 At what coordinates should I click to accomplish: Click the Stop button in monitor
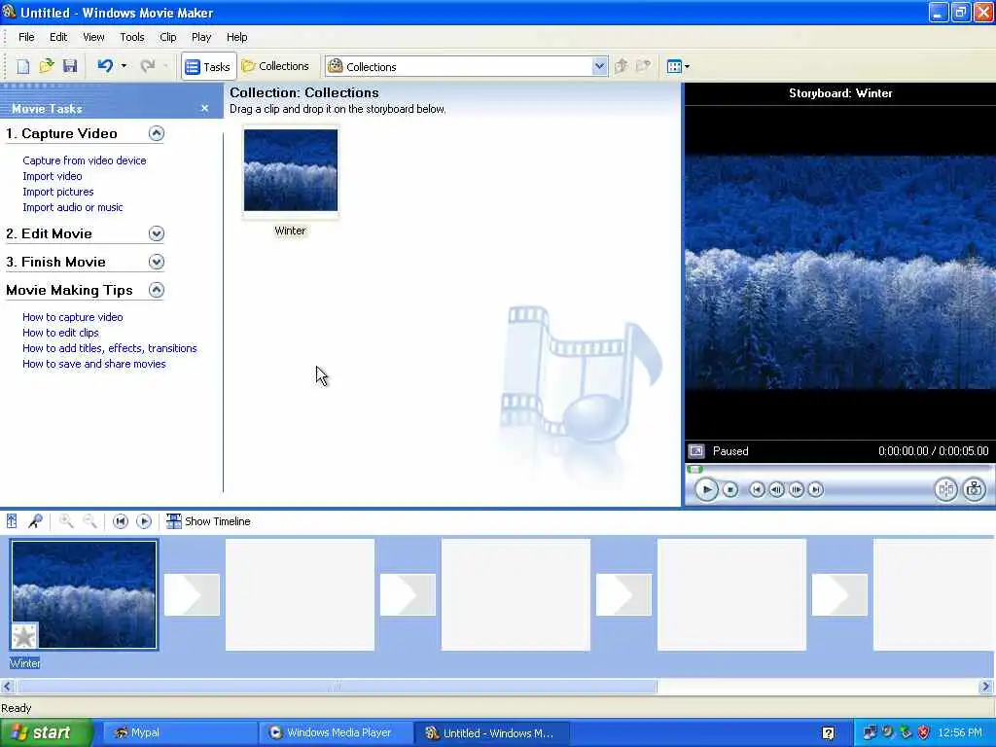[x=730, y=489]
